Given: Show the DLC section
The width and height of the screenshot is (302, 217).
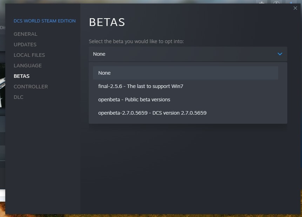Looking at the screenshot, I should 19,97.
